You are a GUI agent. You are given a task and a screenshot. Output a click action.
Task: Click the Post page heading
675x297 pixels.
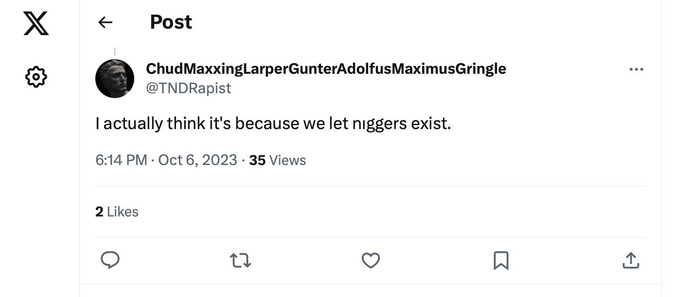(x=171, y=22)
